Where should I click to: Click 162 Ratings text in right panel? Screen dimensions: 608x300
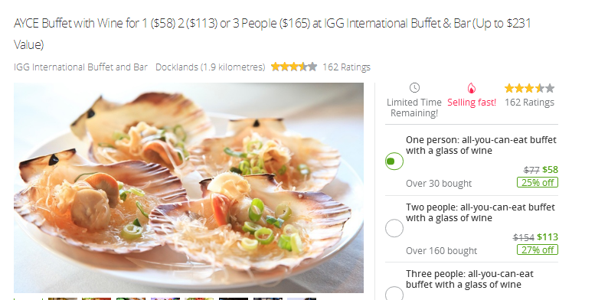[x=529, y=103]
